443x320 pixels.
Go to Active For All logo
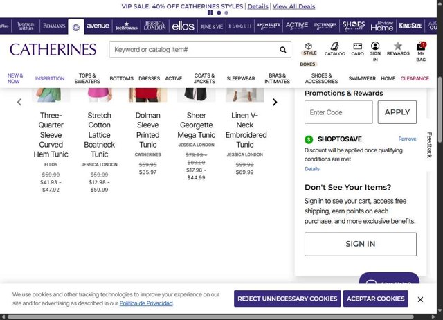pyautogui.click(x=297, y=26)
